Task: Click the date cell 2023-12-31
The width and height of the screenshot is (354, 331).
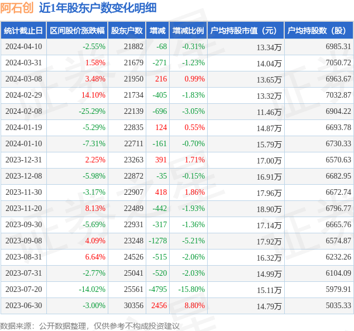Action: coord(23,160)
